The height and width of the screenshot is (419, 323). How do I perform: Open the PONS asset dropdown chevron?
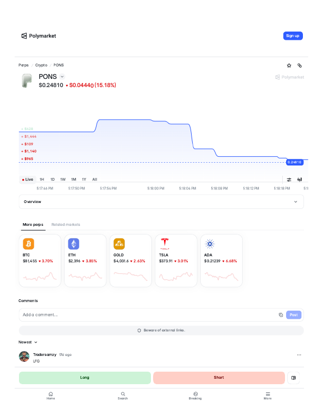pyautogui.click(x=62, y=77)
